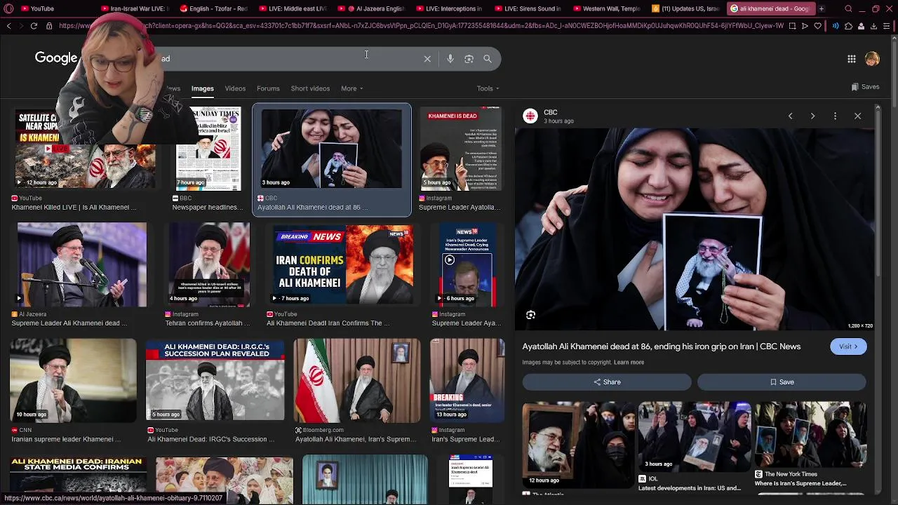The width and height of the screenshot is (898, 505).
Task: Switch to Videos tab
Action: [235, 88]
